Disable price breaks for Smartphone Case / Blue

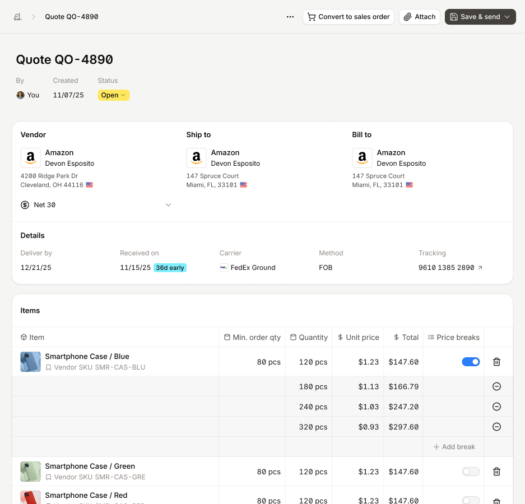471,362
